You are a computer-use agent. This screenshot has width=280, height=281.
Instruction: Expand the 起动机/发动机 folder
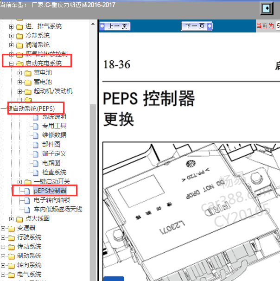pyautogui.click(x=20, y=91)
